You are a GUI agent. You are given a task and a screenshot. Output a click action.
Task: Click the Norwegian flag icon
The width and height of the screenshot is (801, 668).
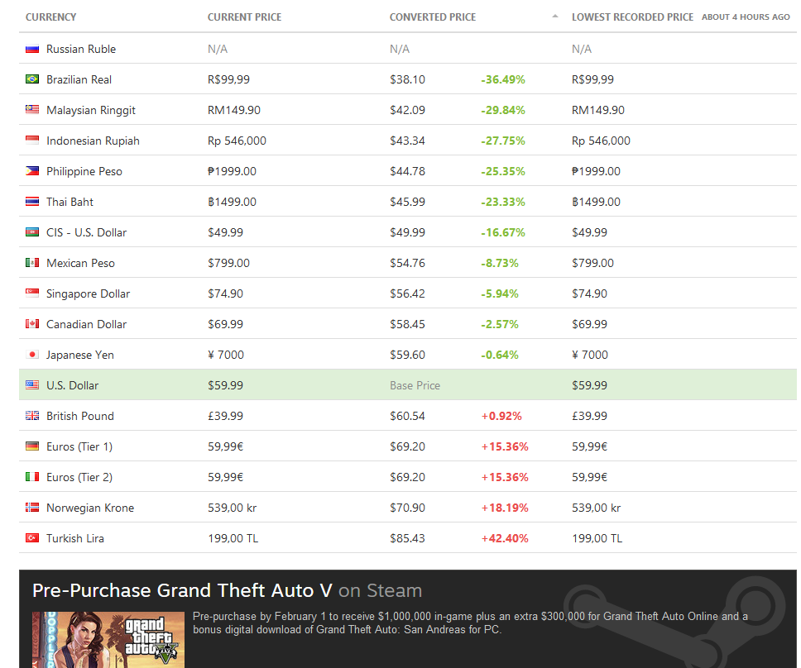click(32, 508)
